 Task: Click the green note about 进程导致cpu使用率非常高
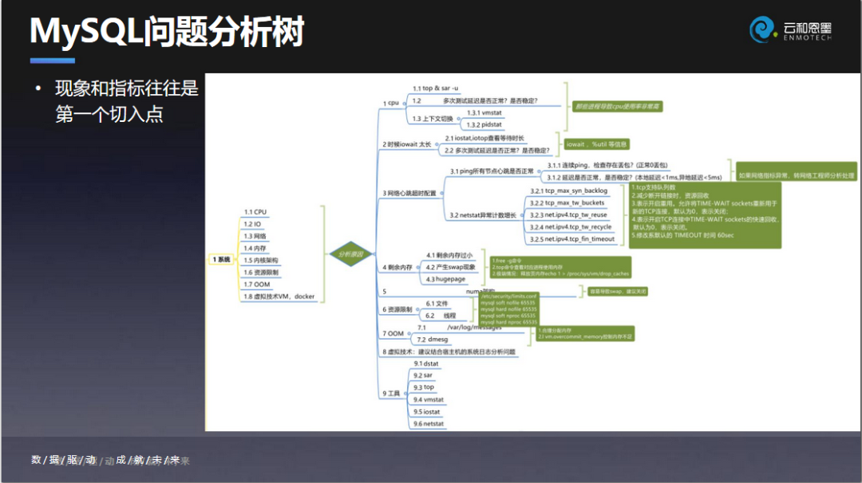(x=617, y=107)
